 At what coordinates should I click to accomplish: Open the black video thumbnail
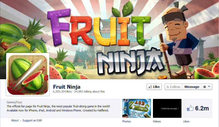coord(167,108)
